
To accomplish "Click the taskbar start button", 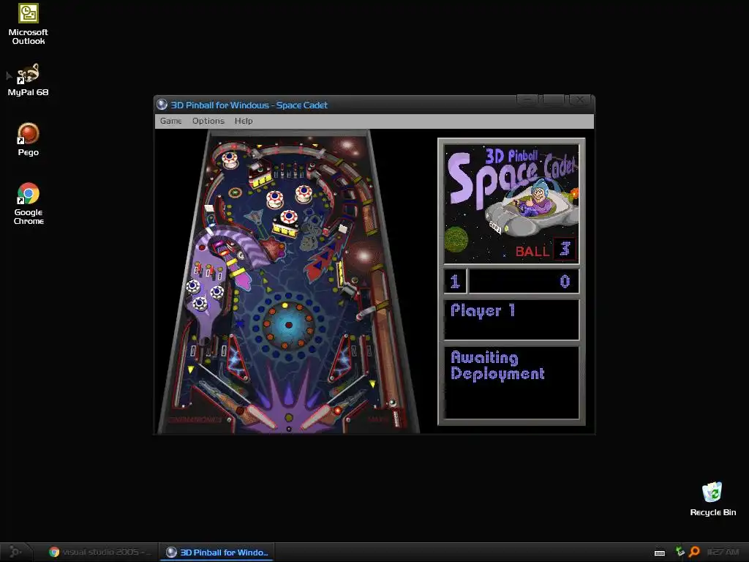I will (x=15, y=552).
